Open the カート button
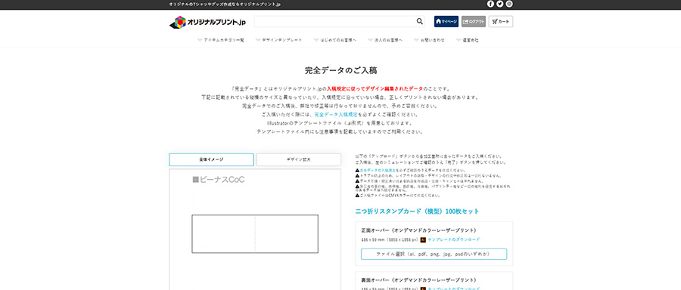 pyautogui.click(x=501, y=21)
